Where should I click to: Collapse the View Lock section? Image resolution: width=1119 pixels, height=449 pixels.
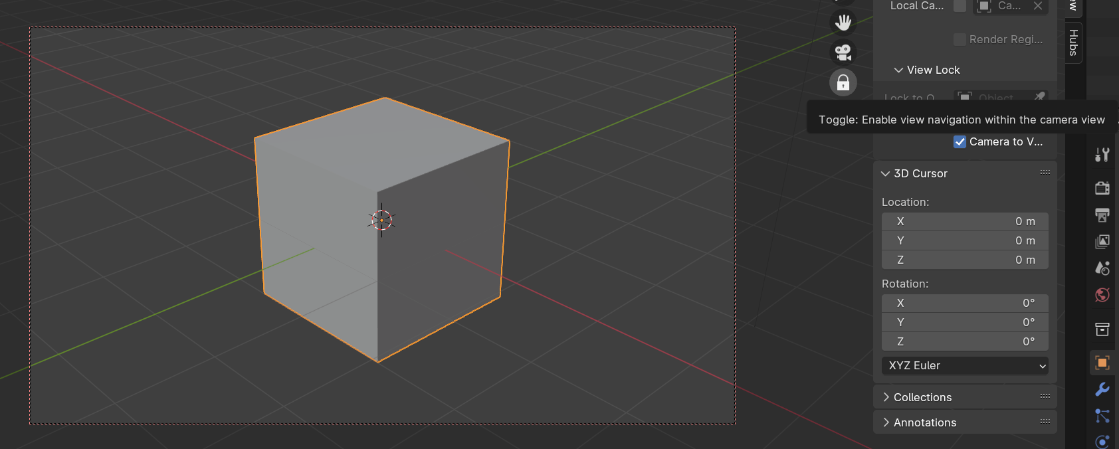click(898, 70)
